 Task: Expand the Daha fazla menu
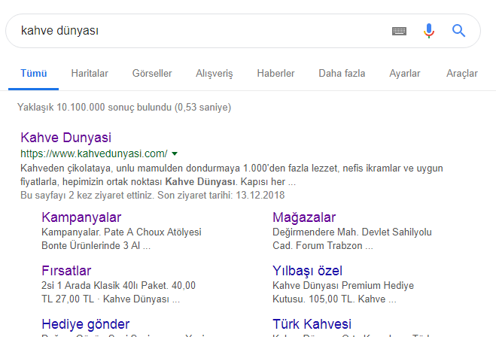pyautogui.click(x=342, y=74)
